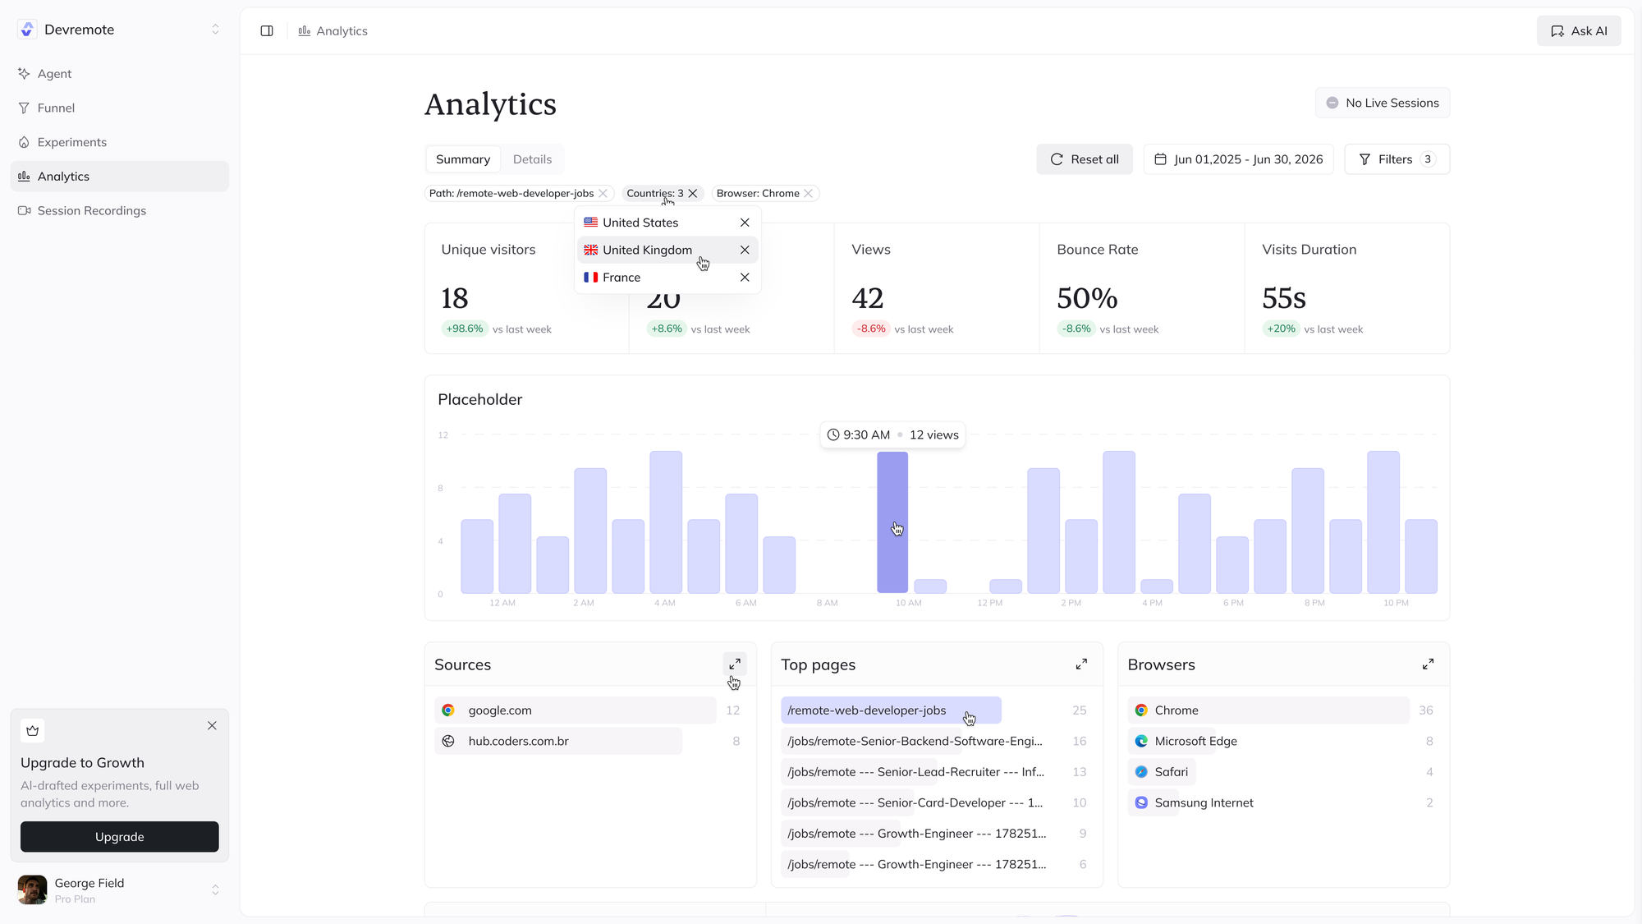The height and width of the screenshot is (924, 1642).
Task: Remove the Browser: Chrome filter chip
Action: pyautogui.click(x=809, y=194)
